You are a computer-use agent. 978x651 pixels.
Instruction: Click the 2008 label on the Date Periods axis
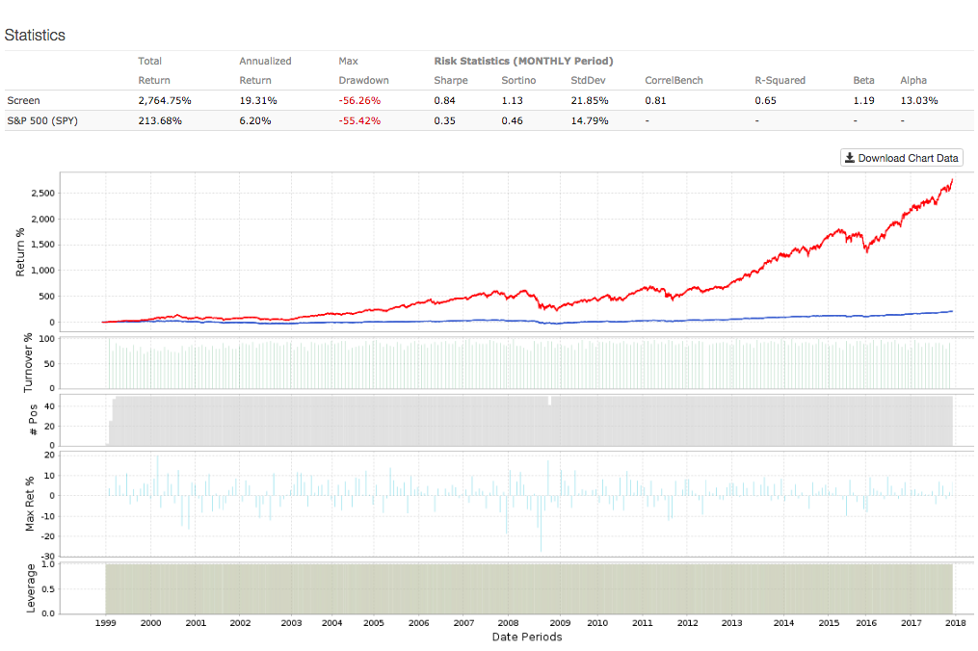[x=508, y=623]
